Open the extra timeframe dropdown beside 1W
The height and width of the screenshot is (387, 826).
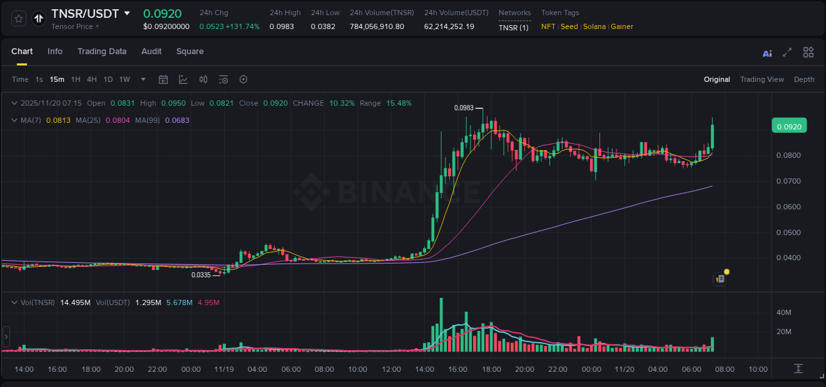tap(142, 79)
